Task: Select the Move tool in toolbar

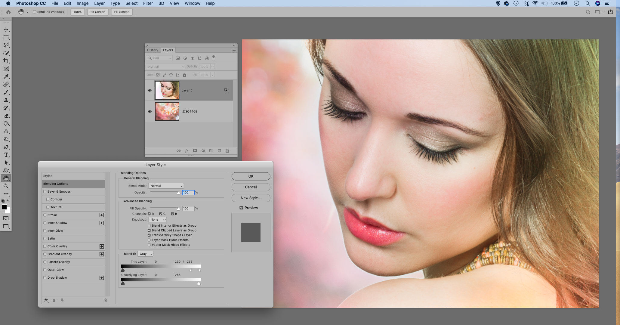Action: 6,29
